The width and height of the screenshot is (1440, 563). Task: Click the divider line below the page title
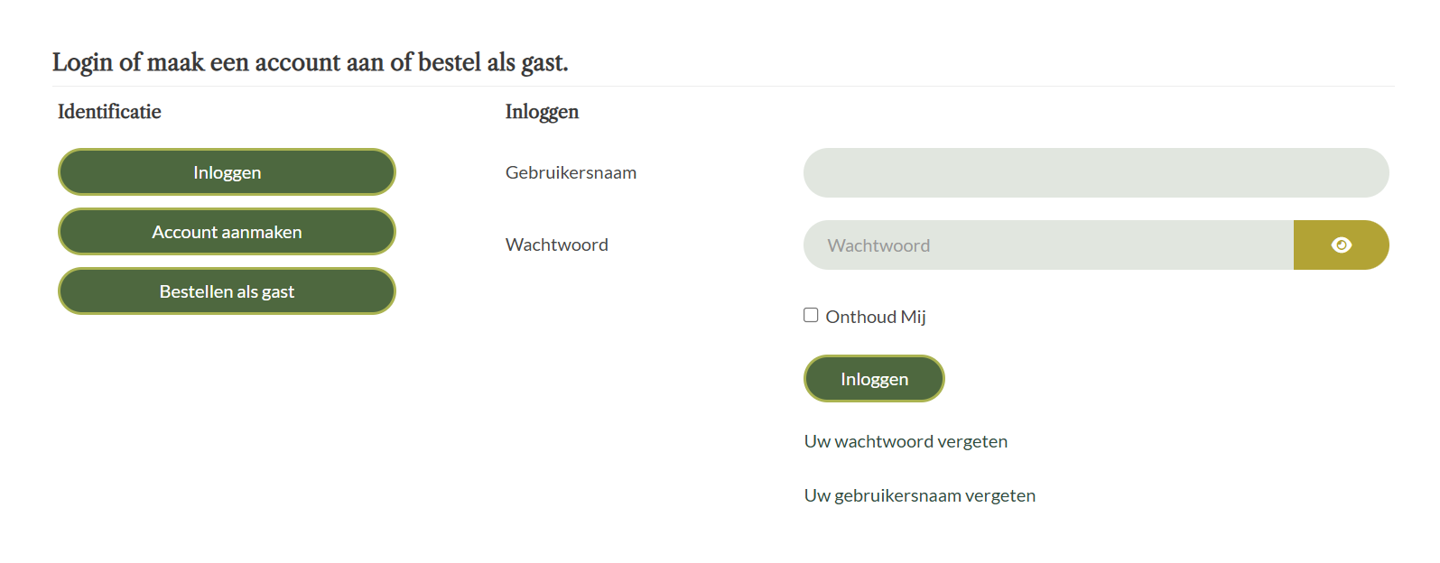722,87
